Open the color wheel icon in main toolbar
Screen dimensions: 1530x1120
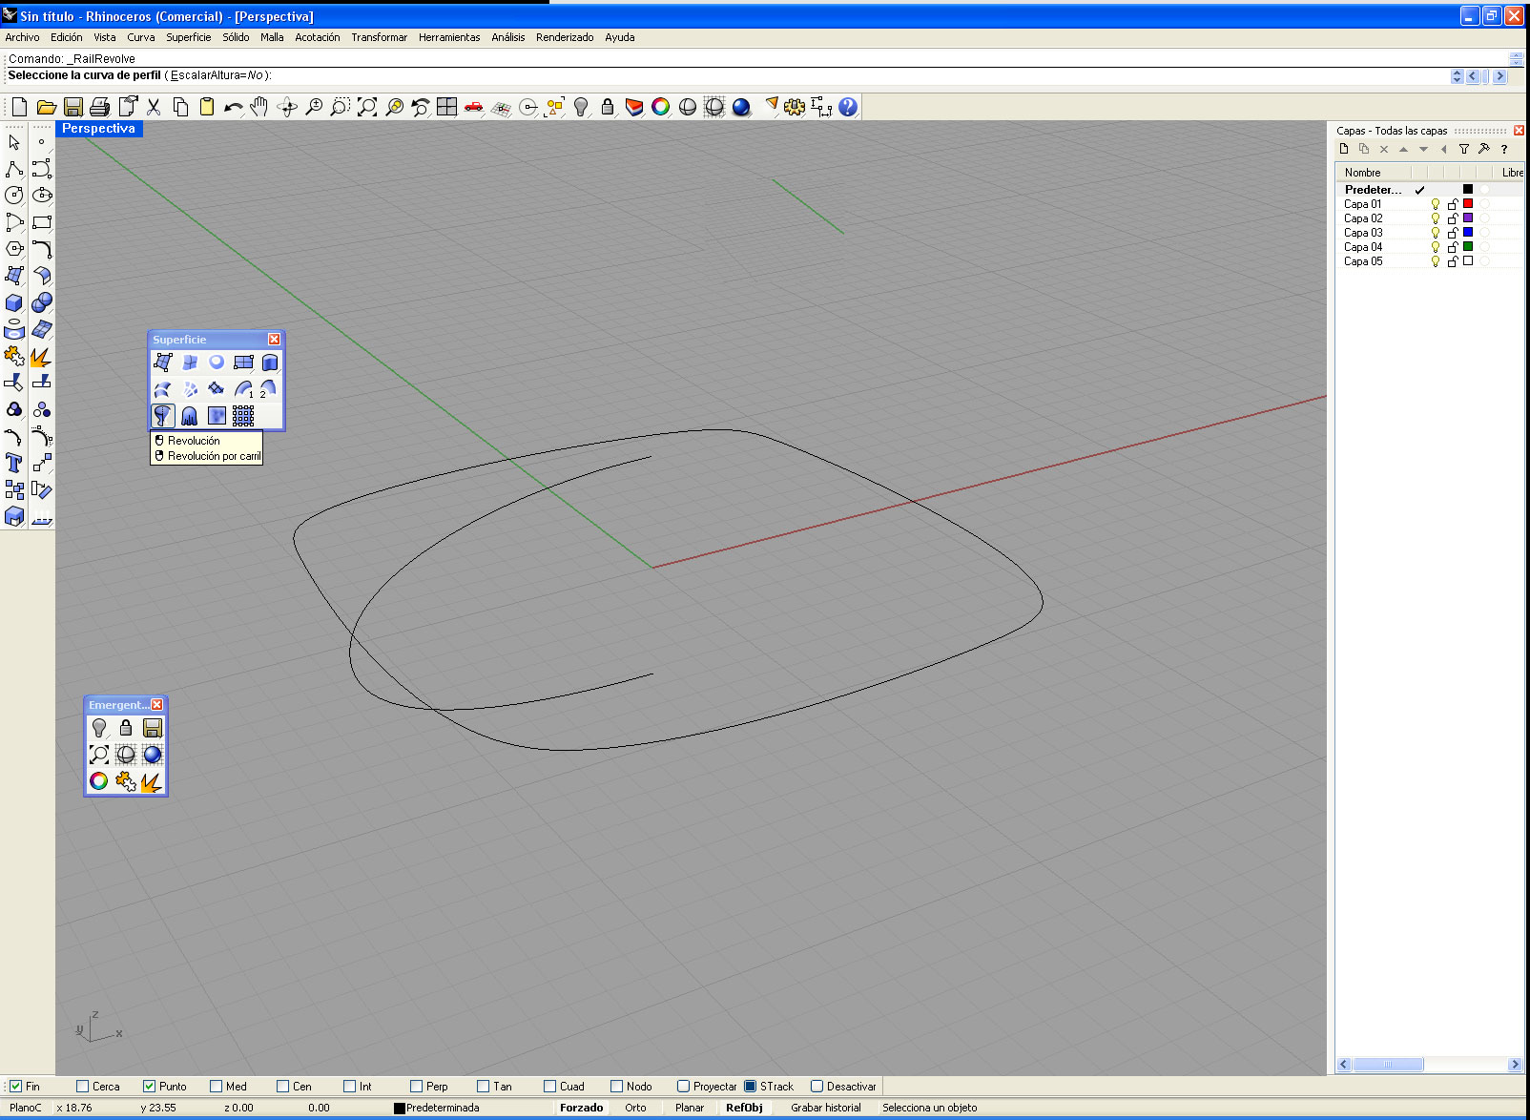tap(661, 107)
